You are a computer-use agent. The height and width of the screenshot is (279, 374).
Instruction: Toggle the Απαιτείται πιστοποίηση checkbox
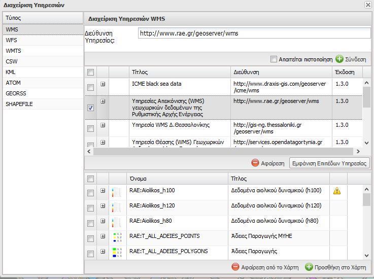click(x=274, y=59)
